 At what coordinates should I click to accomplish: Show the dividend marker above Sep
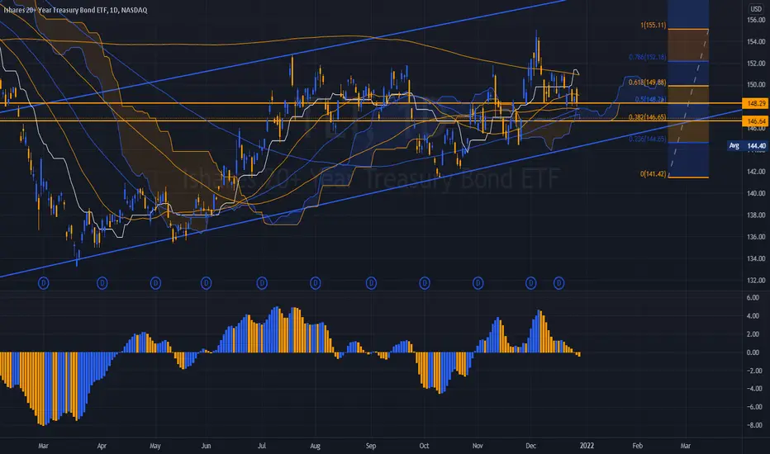(371, 282)
